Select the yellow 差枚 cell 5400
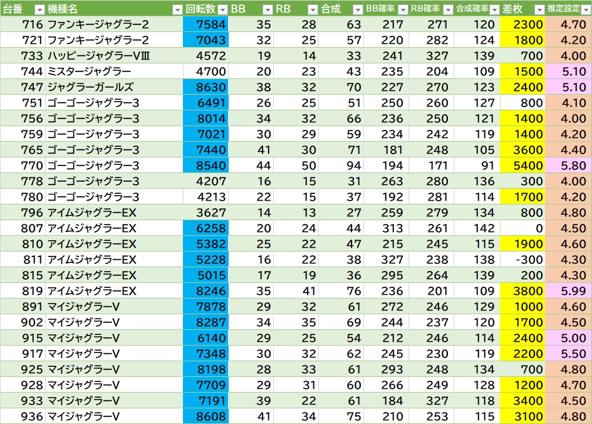Viewport: 592px width, 424px height. pyautogui.click(x=522, y=165)
